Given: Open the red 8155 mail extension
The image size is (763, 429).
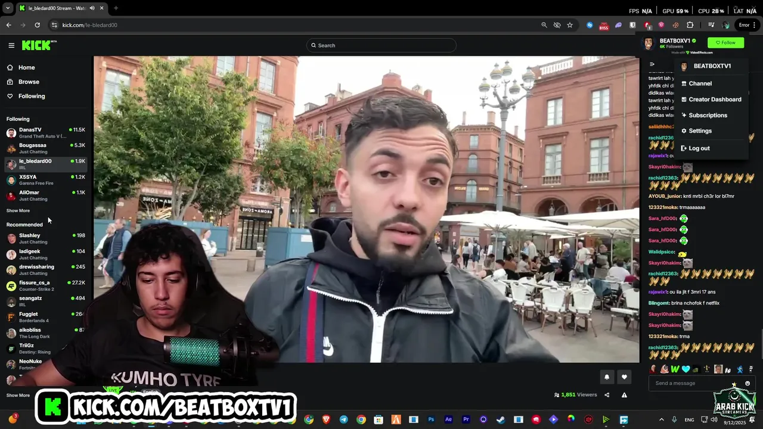Looking at the screenshot, I should 604,26.
